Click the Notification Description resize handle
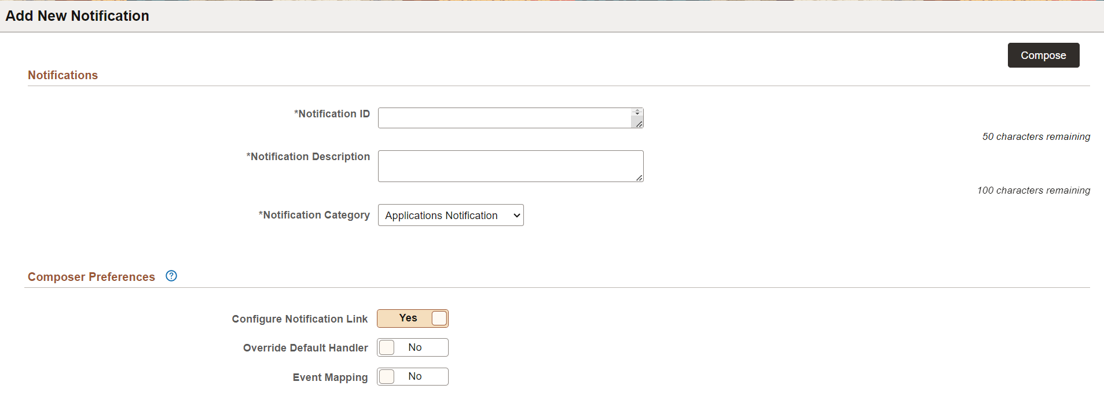Viewport: 1104px width, 400px height. click(x=639, y=178)
